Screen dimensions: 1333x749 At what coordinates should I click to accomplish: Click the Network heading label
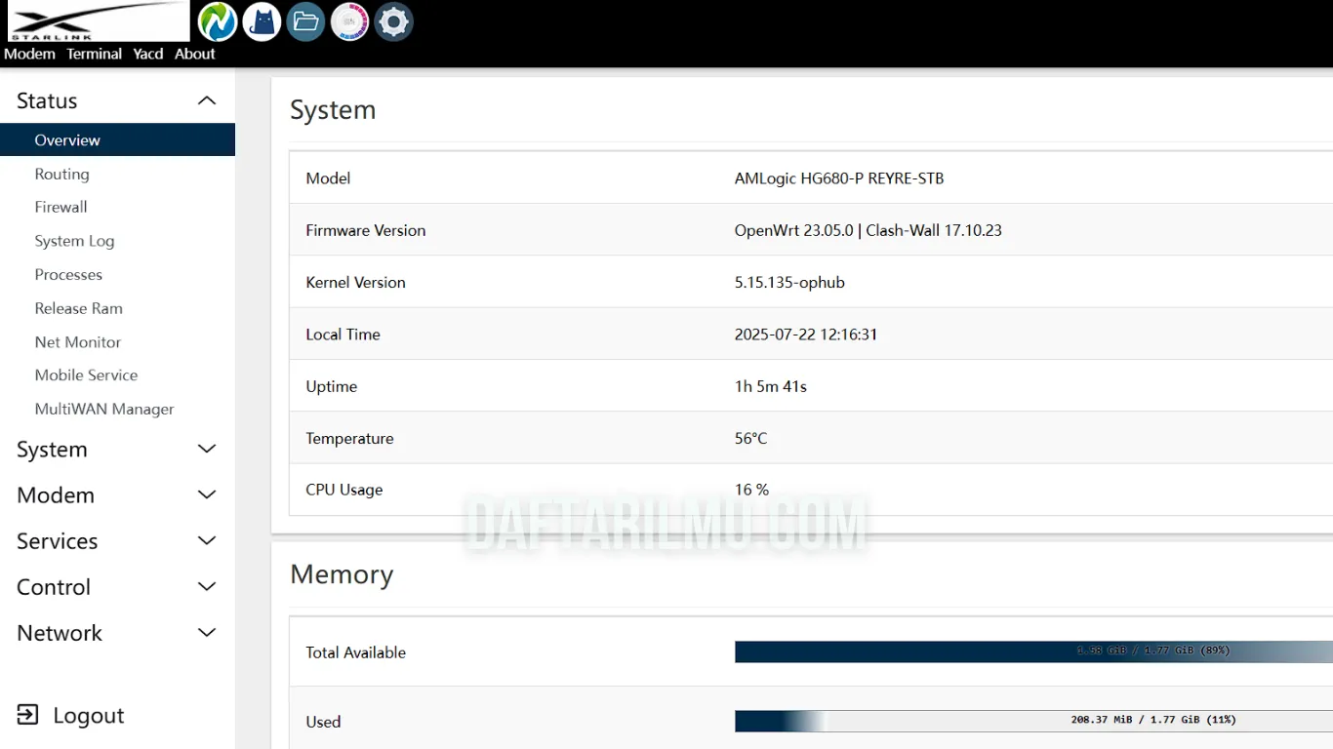[x=60, y=633]
